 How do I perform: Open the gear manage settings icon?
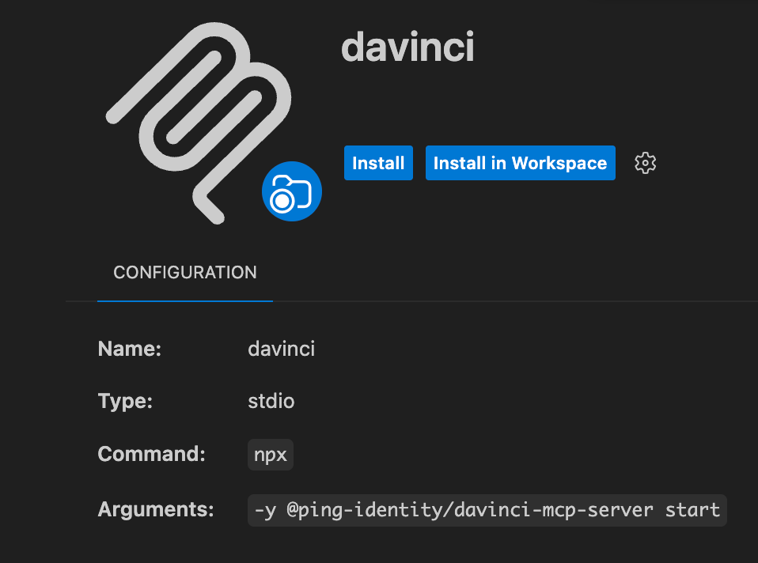tap(645, 163)
